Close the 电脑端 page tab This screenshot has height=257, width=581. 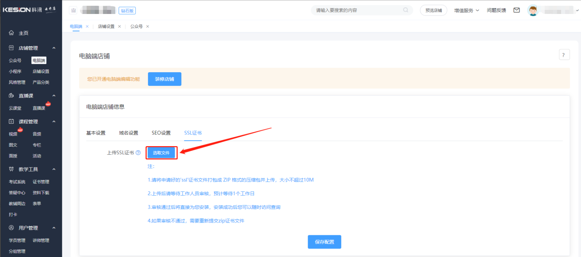pos(87,27)
